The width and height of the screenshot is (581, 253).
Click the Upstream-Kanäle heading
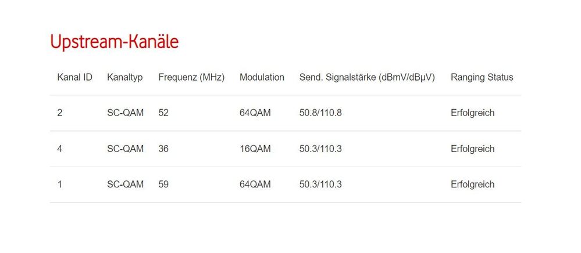coord(114,42)
